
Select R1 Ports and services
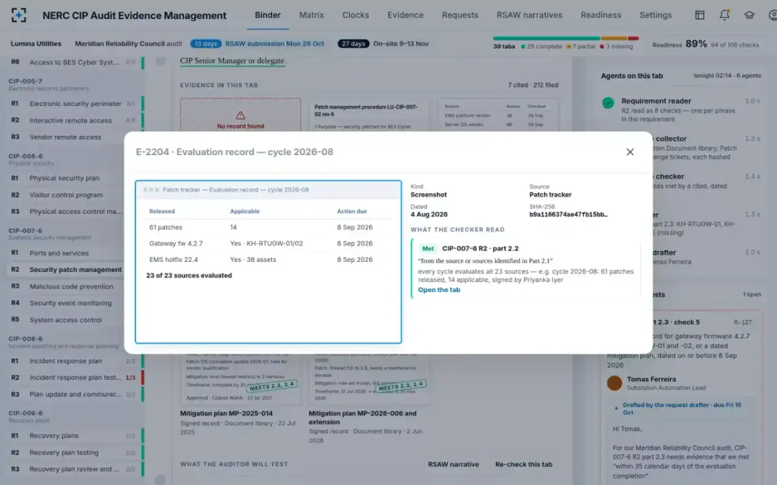[x=74, y=253]
